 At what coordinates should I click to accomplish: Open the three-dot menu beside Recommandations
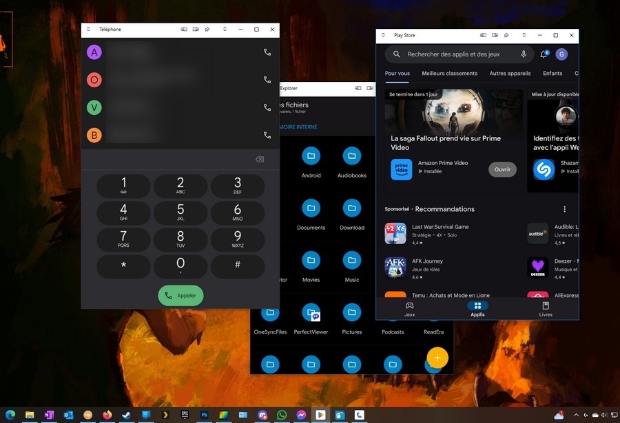coord(564,209)
